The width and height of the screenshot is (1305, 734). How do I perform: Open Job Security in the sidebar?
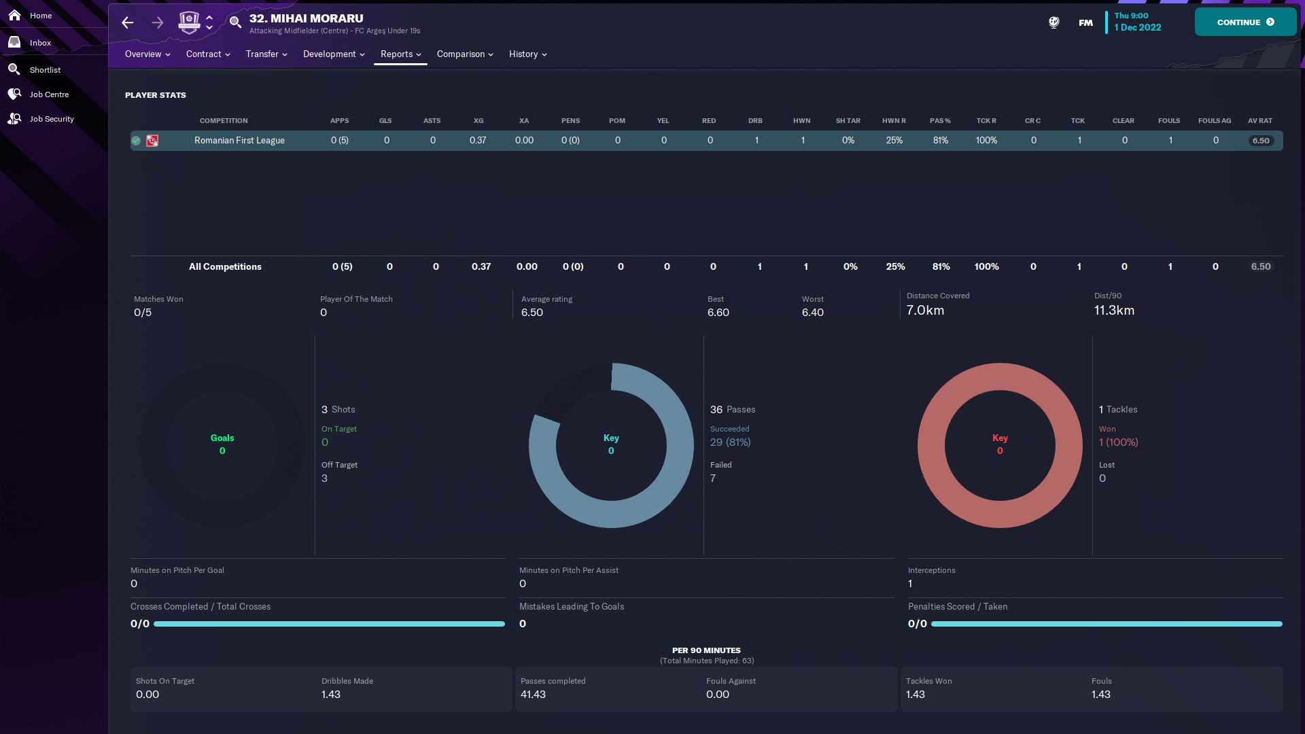(x=52, y=119)
